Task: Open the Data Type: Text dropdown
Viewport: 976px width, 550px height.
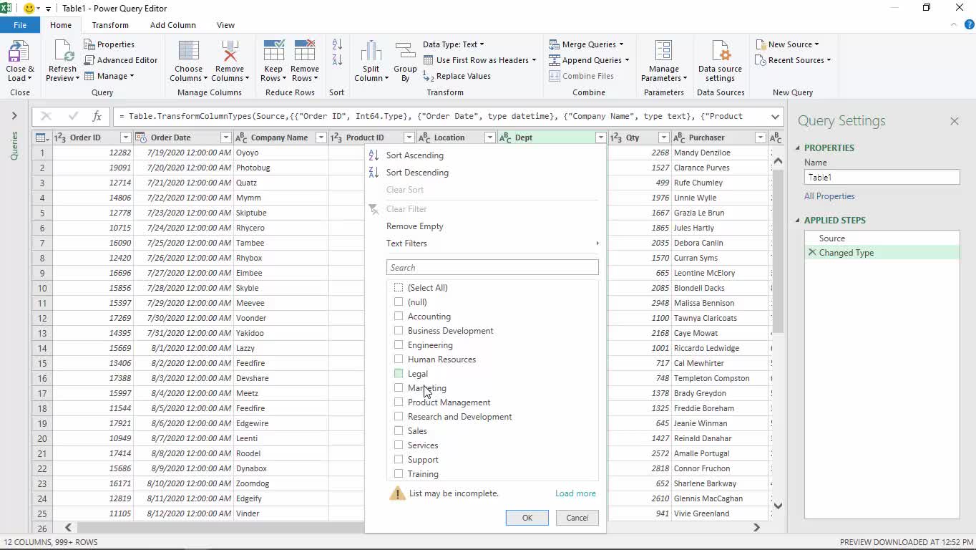Action: pyautogui.click(x=453, y=44)
